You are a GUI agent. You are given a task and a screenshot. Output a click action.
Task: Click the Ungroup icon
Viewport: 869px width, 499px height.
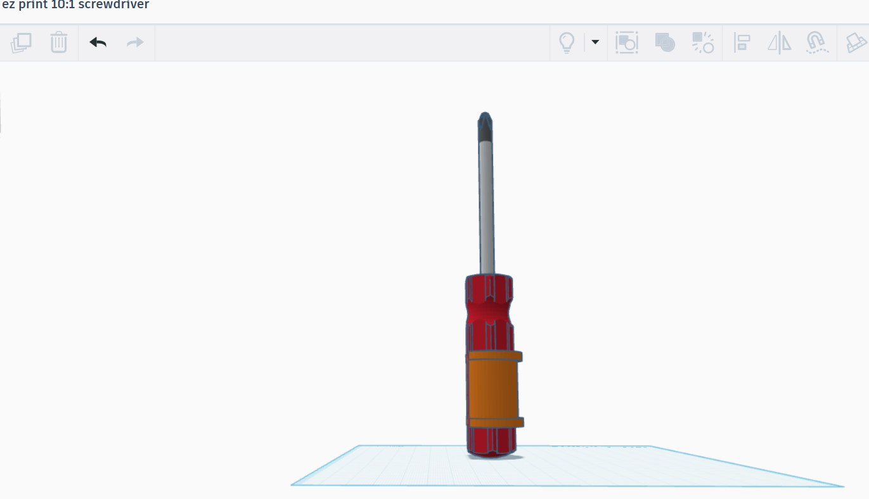[x=702, y=42]
